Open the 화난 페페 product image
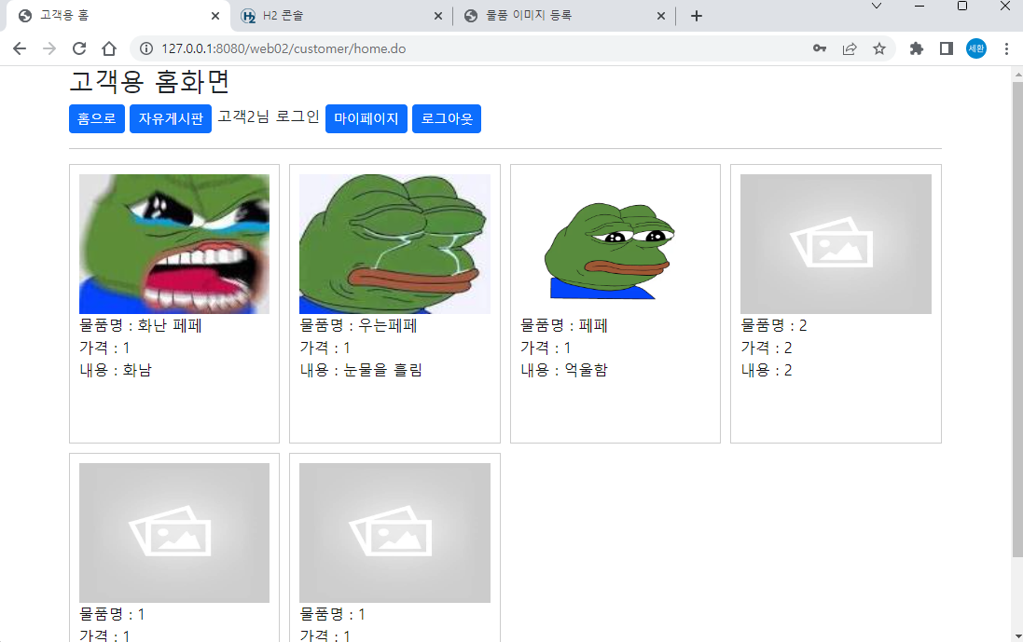Screen dimensions: 1023x642 tap(174, 244)
